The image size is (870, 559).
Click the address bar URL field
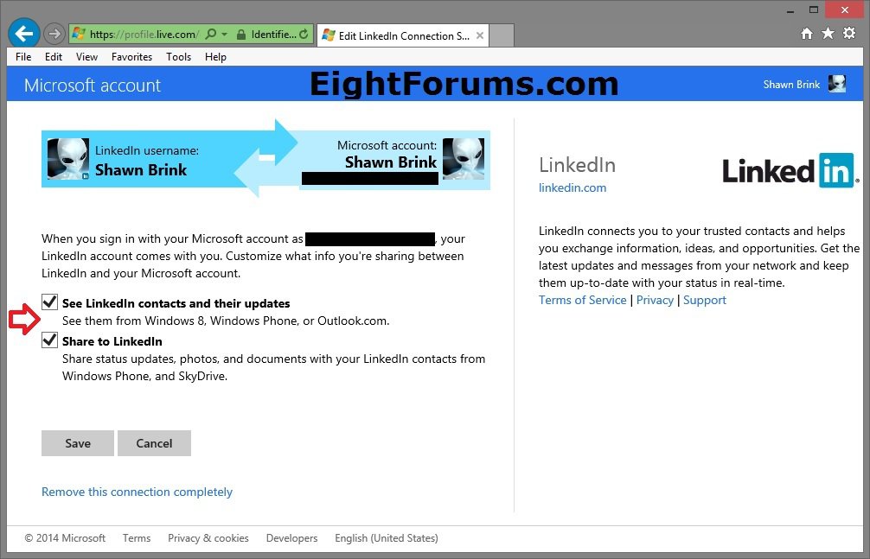tap(144, 35)
